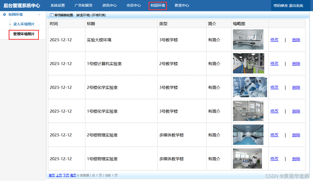Open the 教室中心 menu

click(182, 5)
